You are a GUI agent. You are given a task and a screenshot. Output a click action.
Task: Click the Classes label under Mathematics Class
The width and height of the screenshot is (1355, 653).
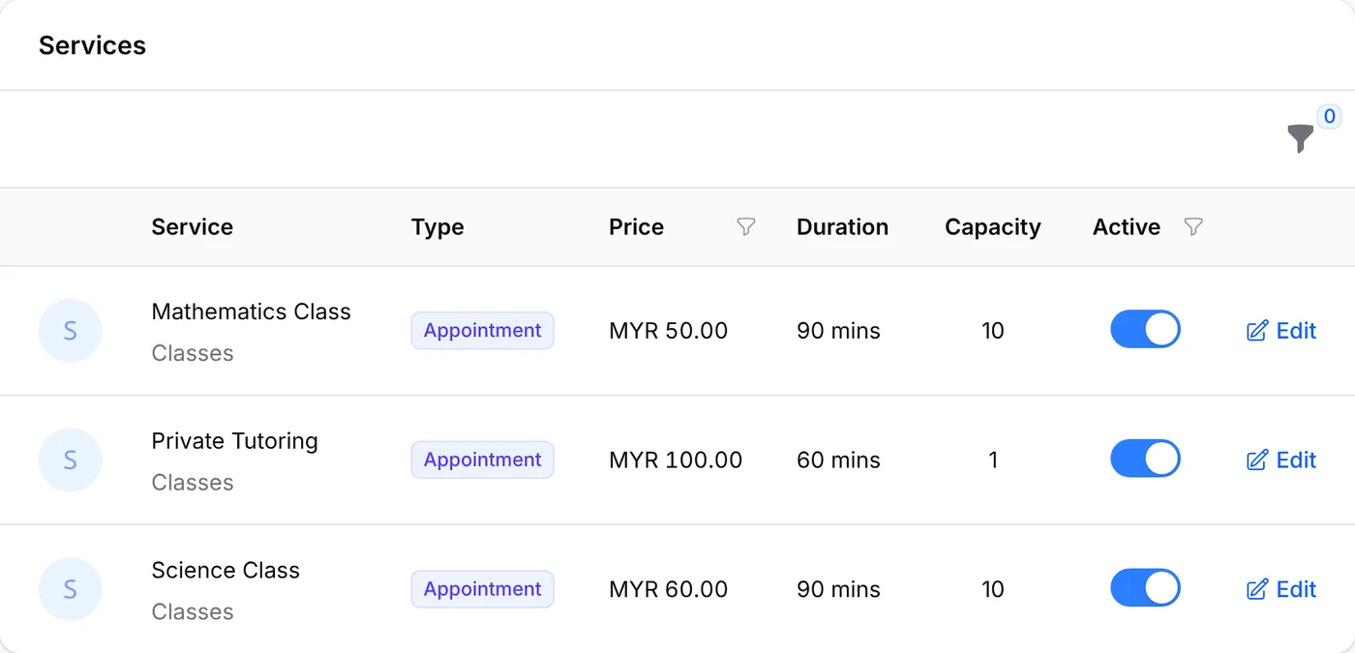[x=193, y=353]
